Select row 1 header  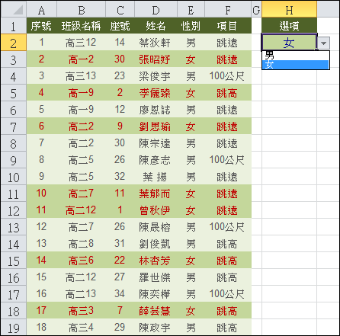(13, 26)
